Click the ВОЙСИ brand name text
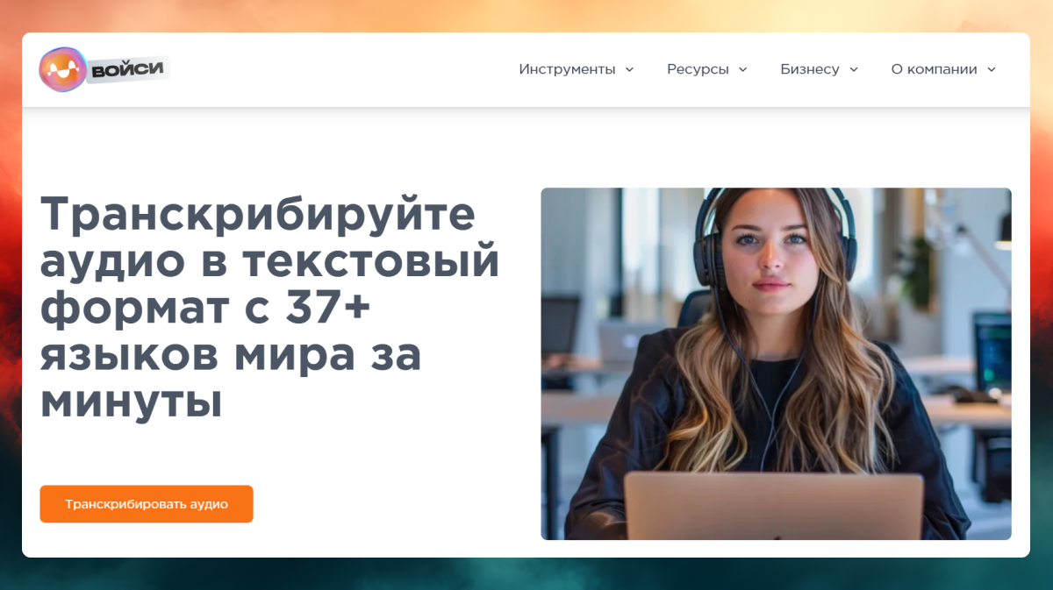 127,68
